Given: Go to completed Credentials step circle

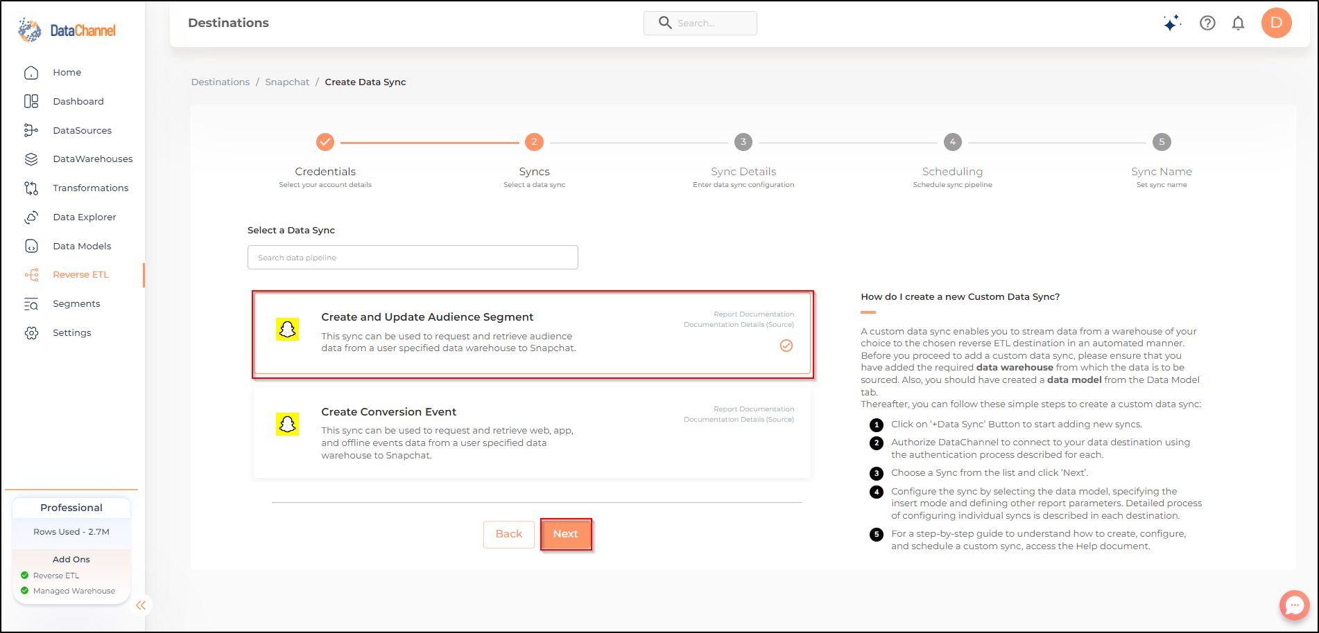Looking at the screenshot, I should click(325, 142).
